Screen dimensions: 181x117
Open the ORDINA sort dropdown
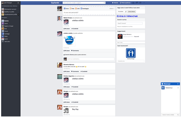click(112, 9)
